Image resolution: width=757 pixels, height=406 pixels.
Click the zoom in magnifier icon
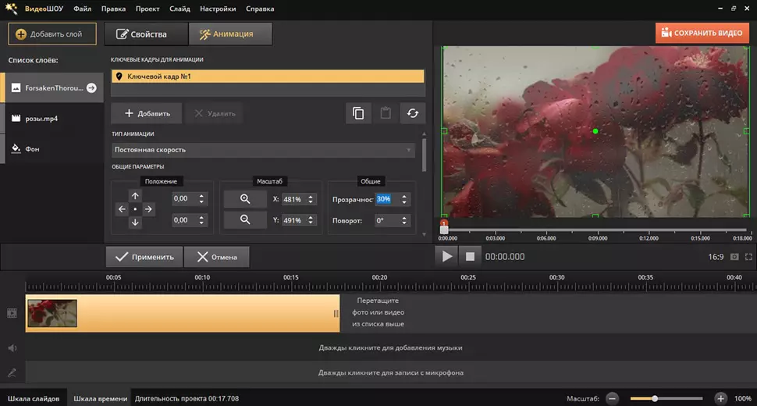(245, 199)
